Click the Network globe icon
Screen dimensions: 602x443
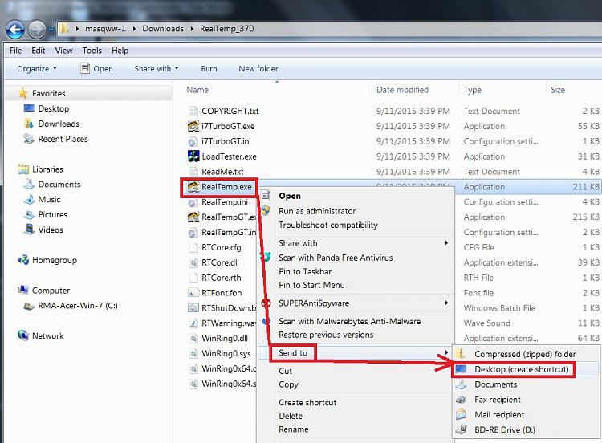click(x=23, y=335)
